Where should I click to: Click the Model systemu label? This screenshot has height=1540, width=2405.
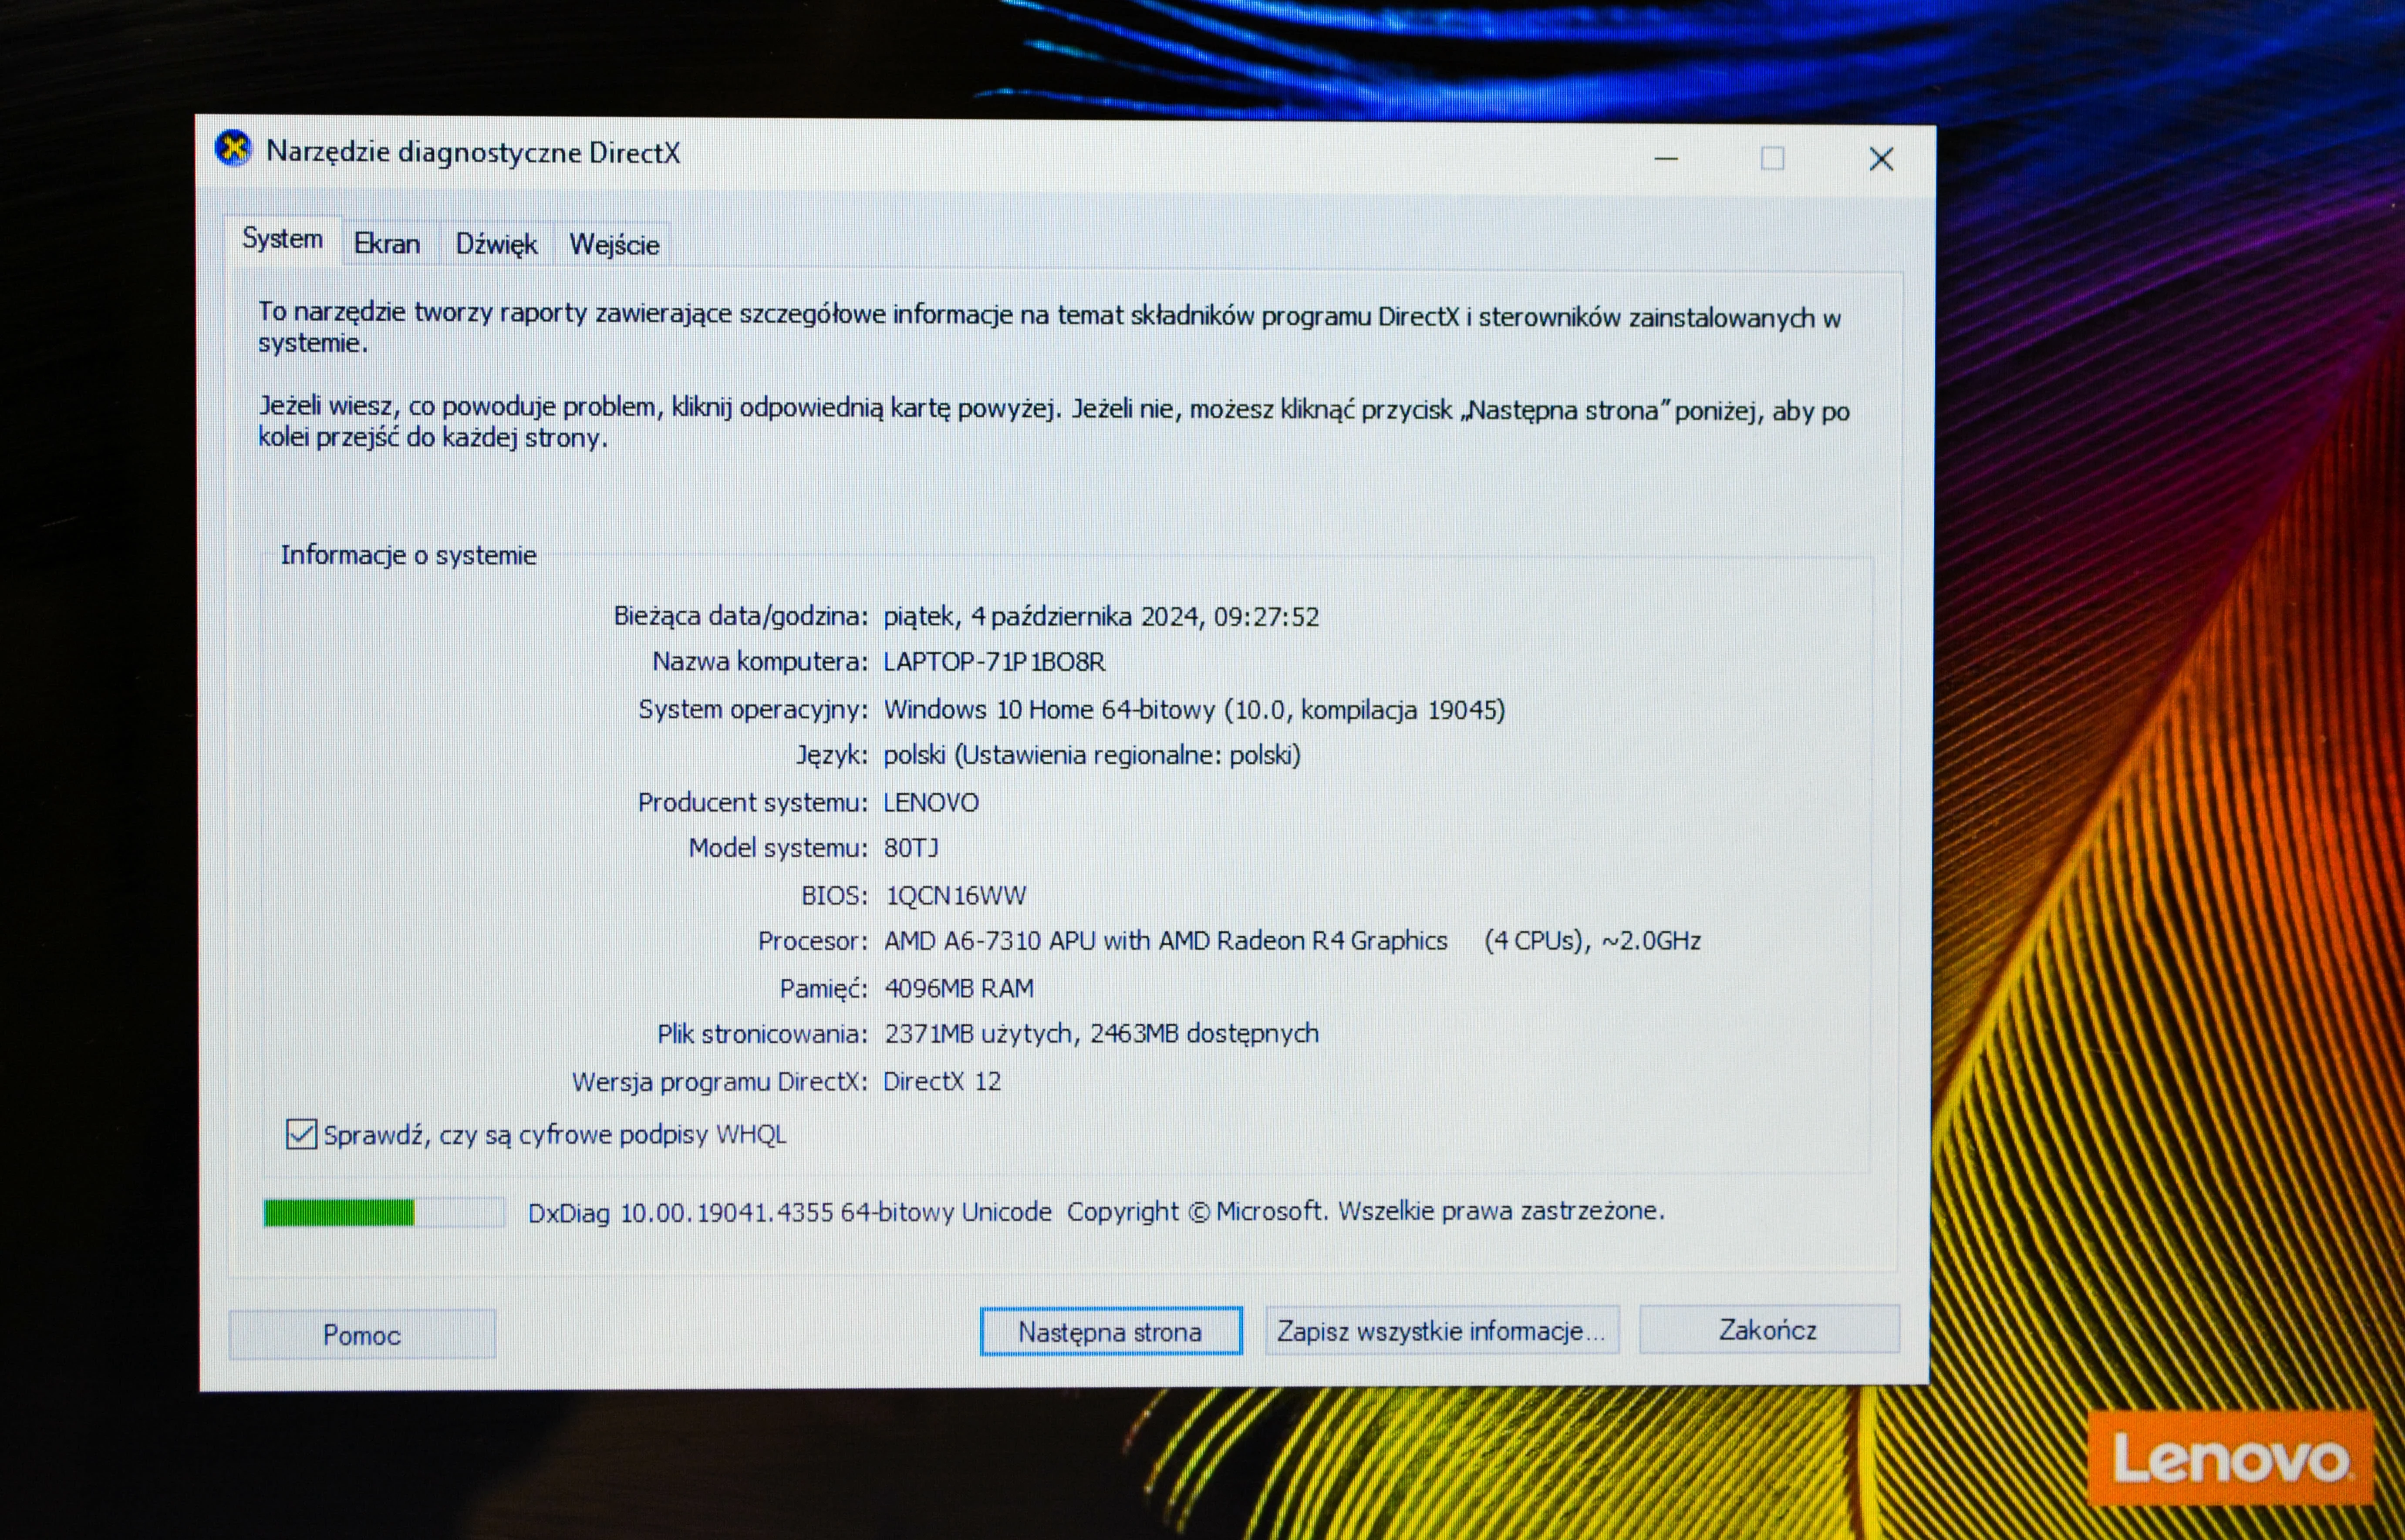779,848
